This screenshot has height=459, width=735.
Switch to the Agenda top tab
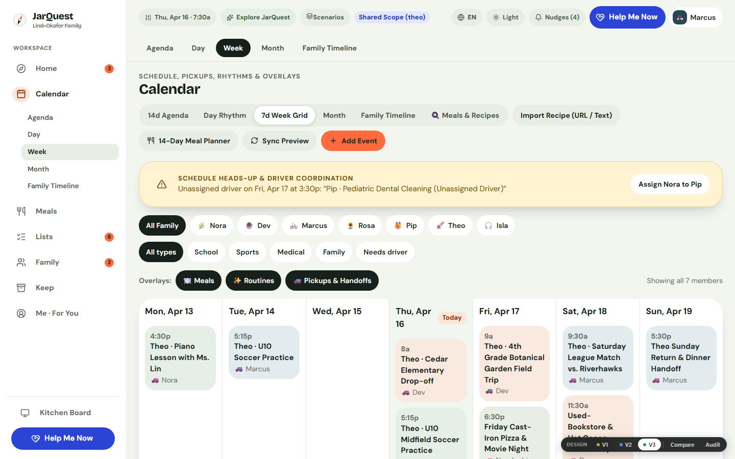point(160,48)
